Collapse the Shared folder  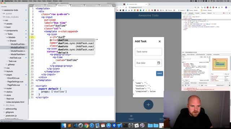pyautogui.click(x=7, y=40)
